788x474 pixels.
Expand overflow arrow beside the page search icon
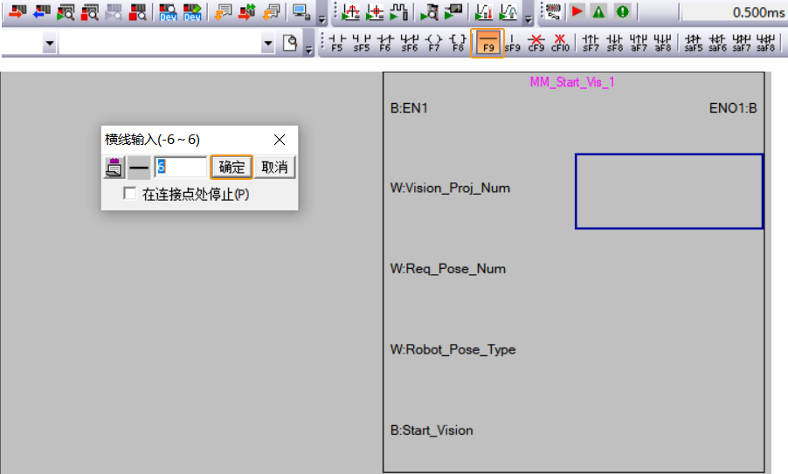309,50
